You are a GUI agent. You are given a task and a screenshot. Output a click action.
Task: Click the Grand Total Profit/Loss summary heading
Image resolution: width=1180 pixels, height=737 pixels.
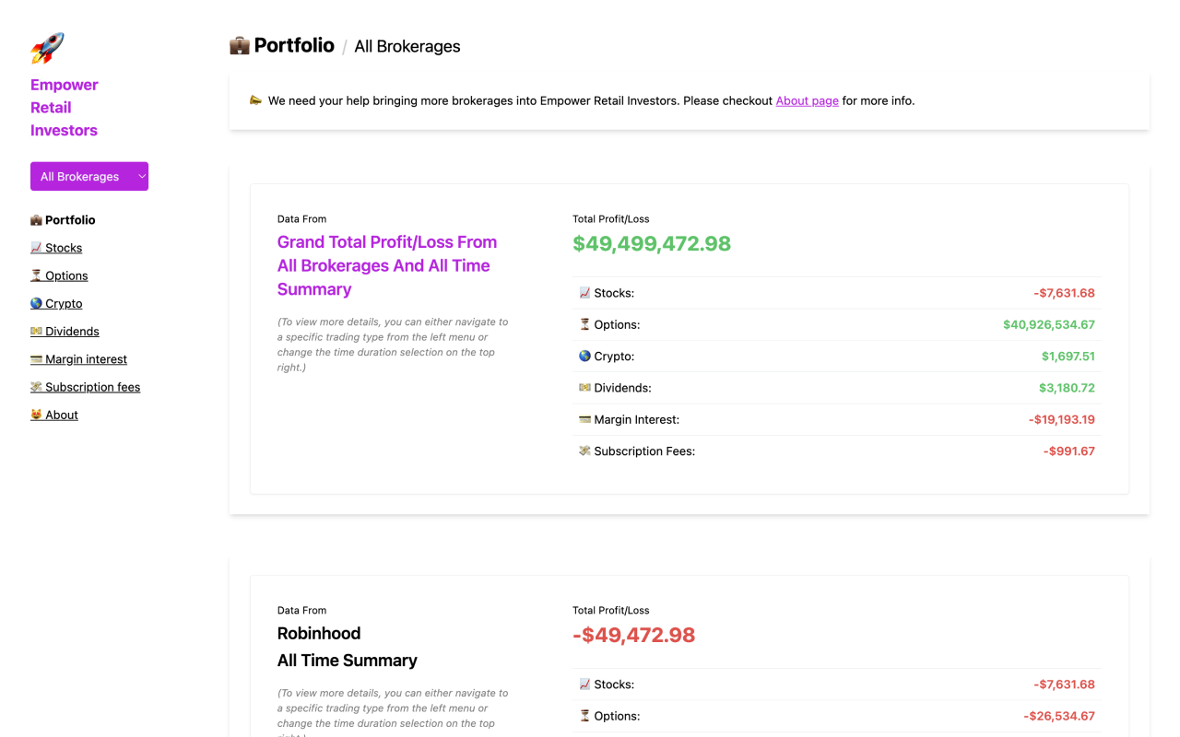click(387, 265)
